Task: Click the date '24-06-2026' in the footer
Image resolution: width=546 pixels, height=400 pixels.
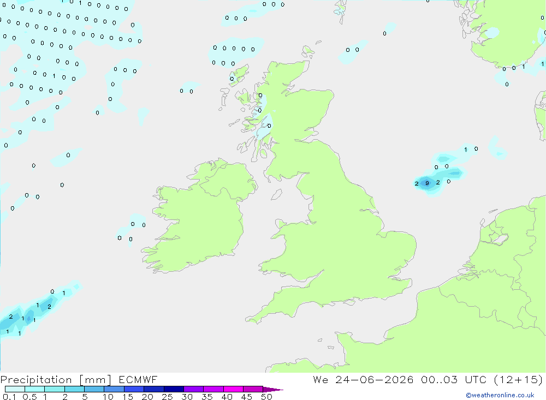Action: click(x=375, y=379)
